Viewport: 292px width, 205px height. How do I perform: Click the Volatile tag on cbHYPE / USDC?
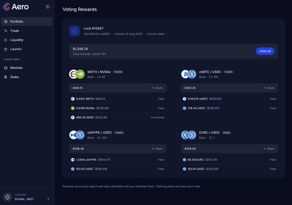[x=119, y=133]
